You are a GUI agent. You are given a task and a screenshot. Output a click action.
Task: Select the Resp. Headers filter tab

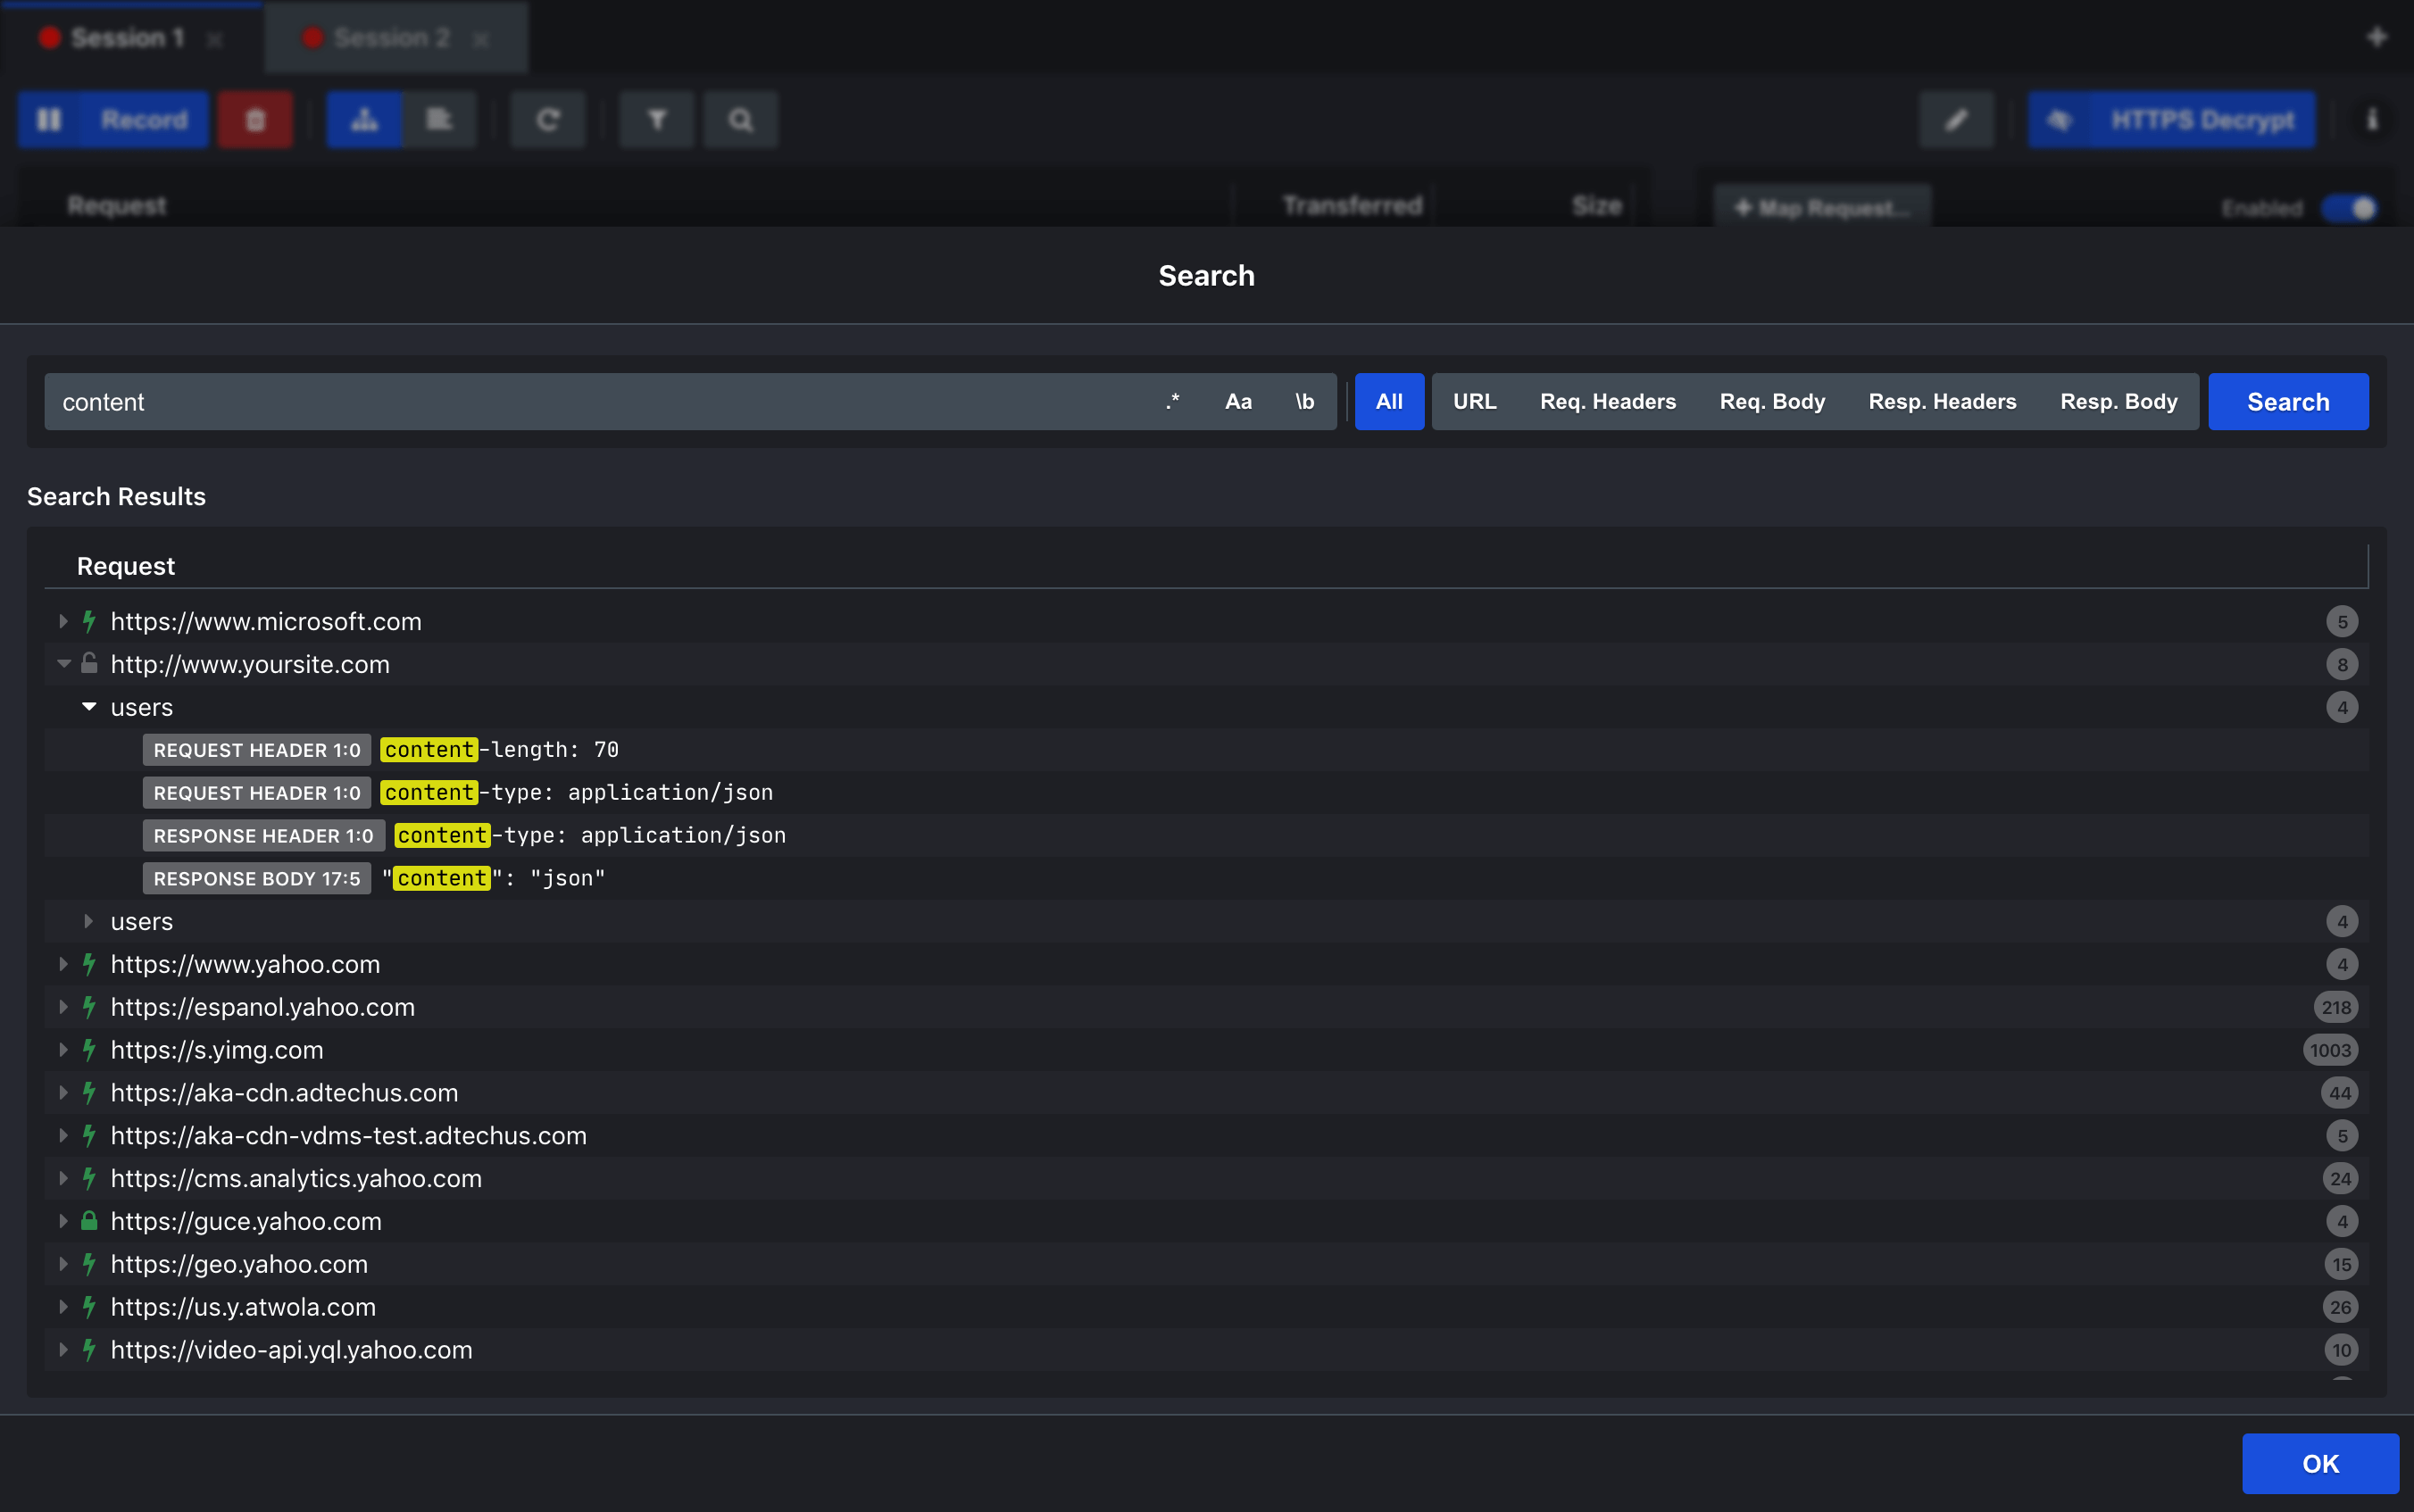tap(1942, 402)
